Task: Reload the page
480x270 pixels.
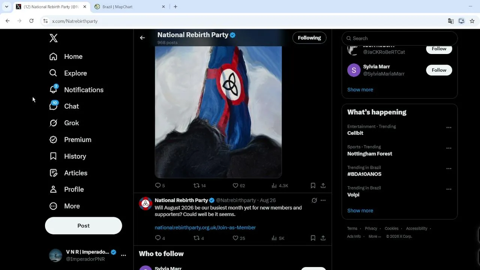Action: (x=31, y=21)
